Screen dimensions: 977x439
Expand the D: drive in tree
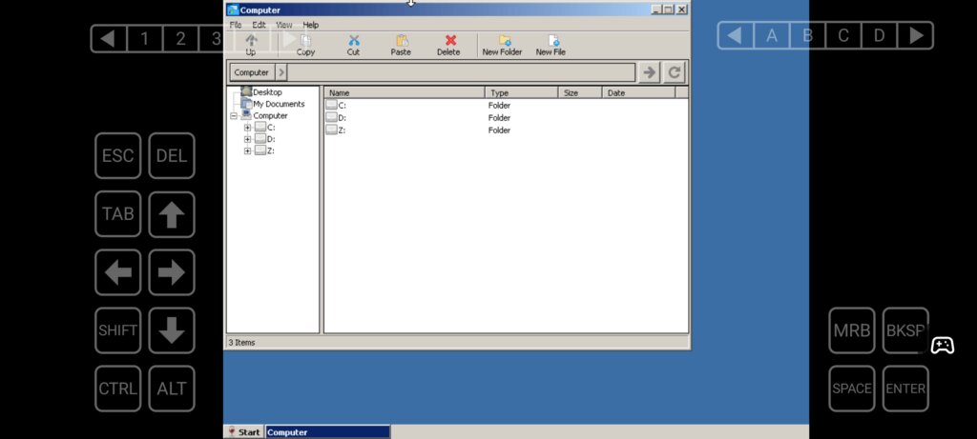248,139
